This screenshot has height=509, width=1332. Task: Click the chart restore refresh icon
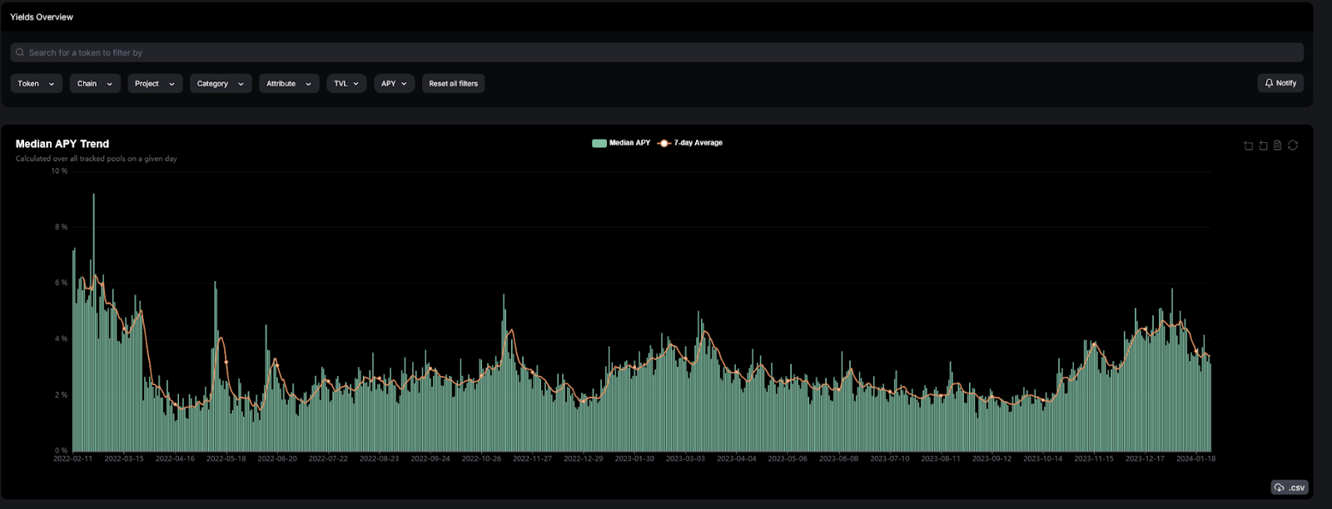point(1293,146)
